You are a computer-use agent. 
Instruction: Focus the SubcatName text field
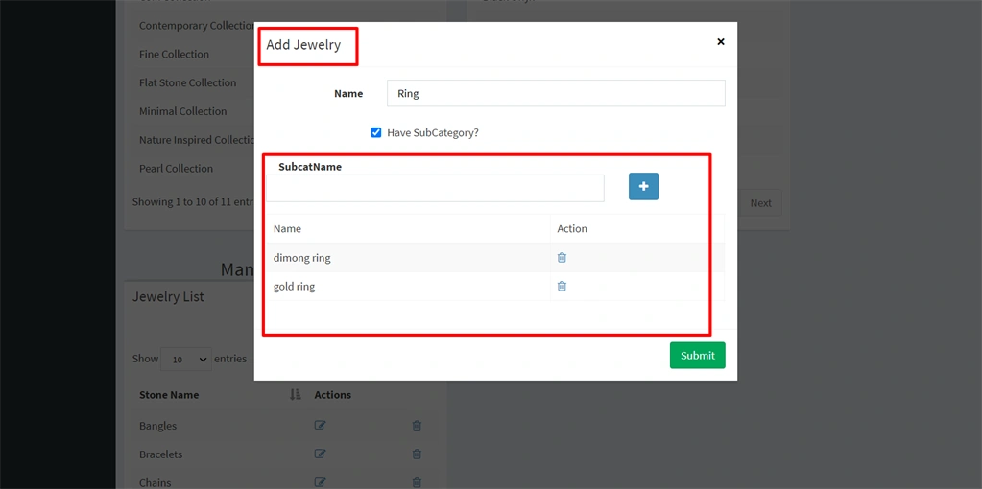pos(435,188)
